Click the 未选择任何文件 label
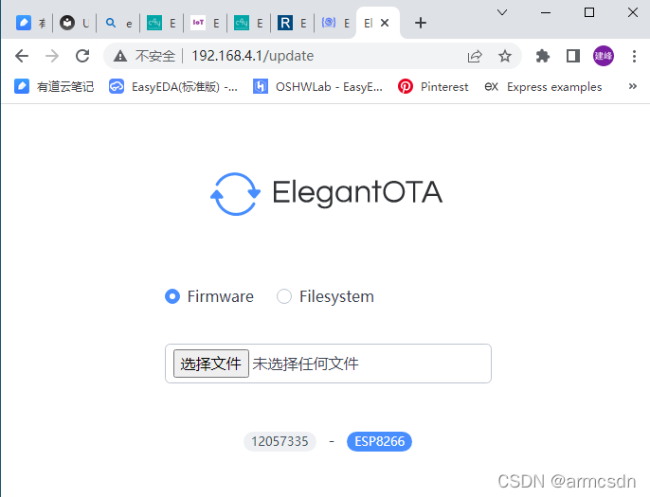The width and height of the screenshot is (650, 497). coord(305,364)
